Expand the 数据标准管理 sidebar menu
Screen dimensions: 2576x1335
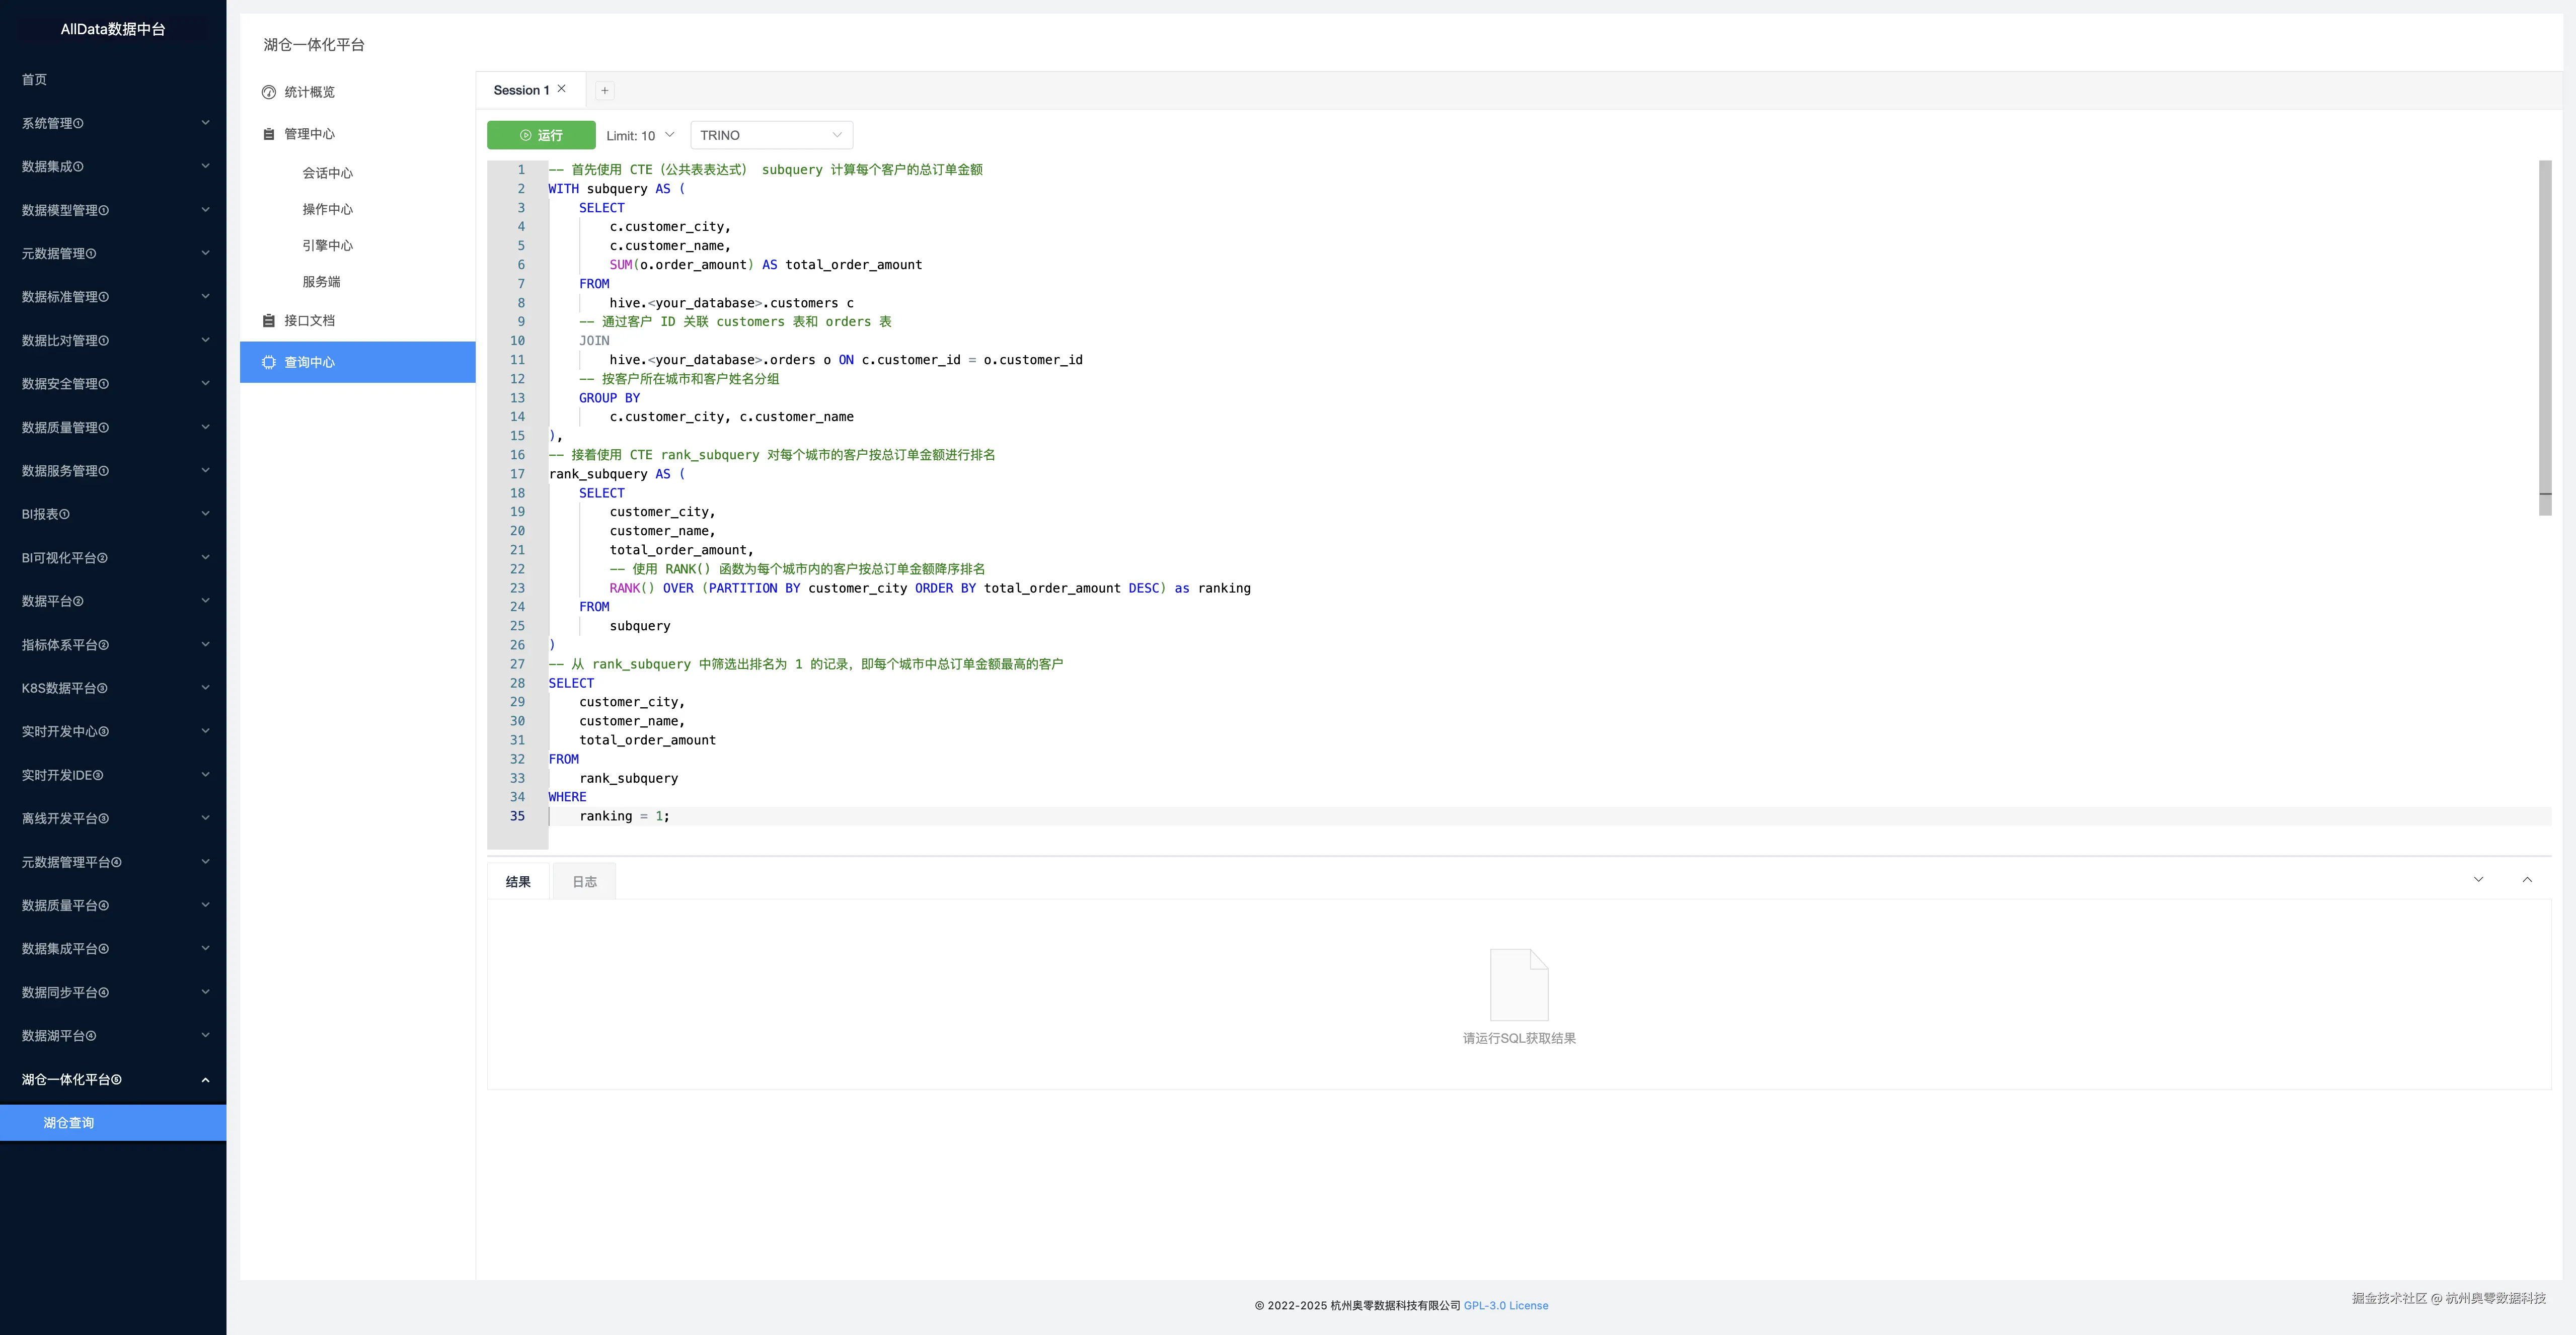click(x=113, y=297)
